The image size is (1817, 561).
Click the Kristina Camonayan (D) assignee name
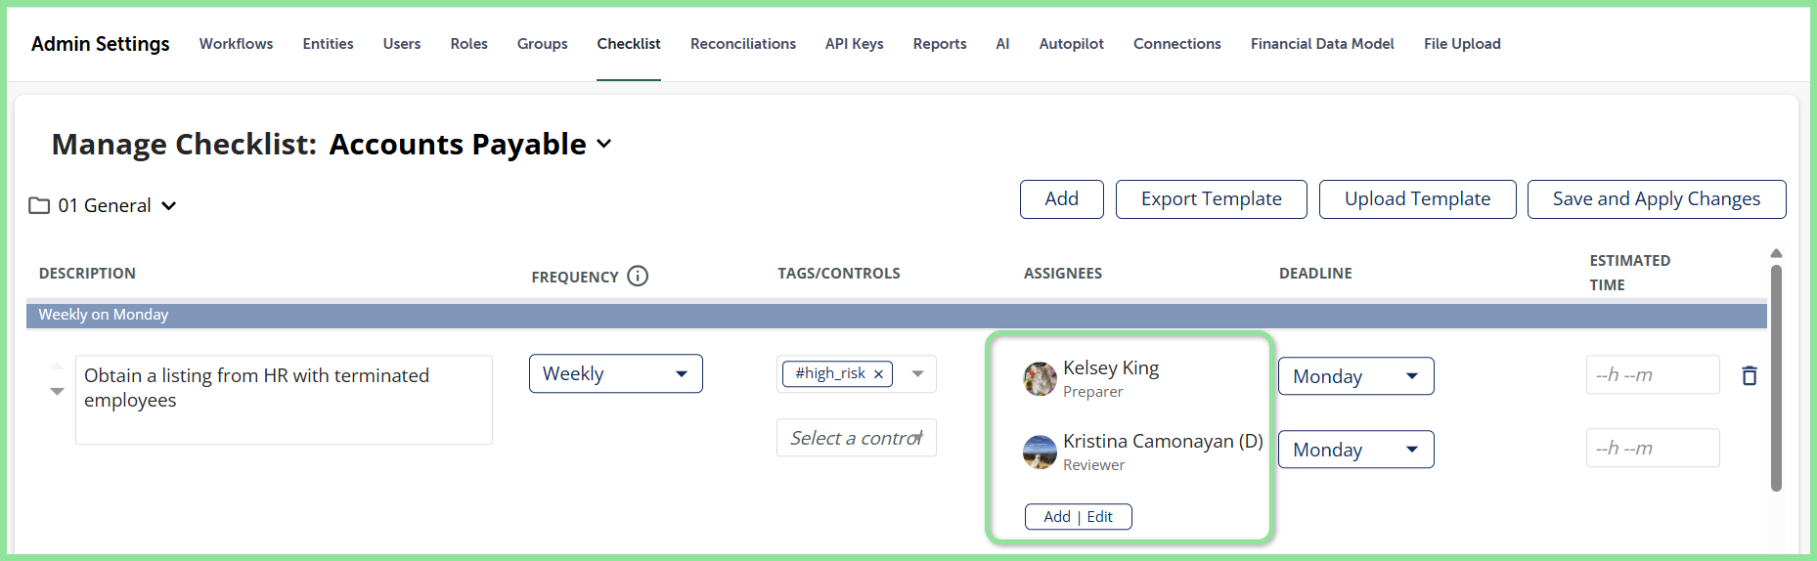(1163, 441)
